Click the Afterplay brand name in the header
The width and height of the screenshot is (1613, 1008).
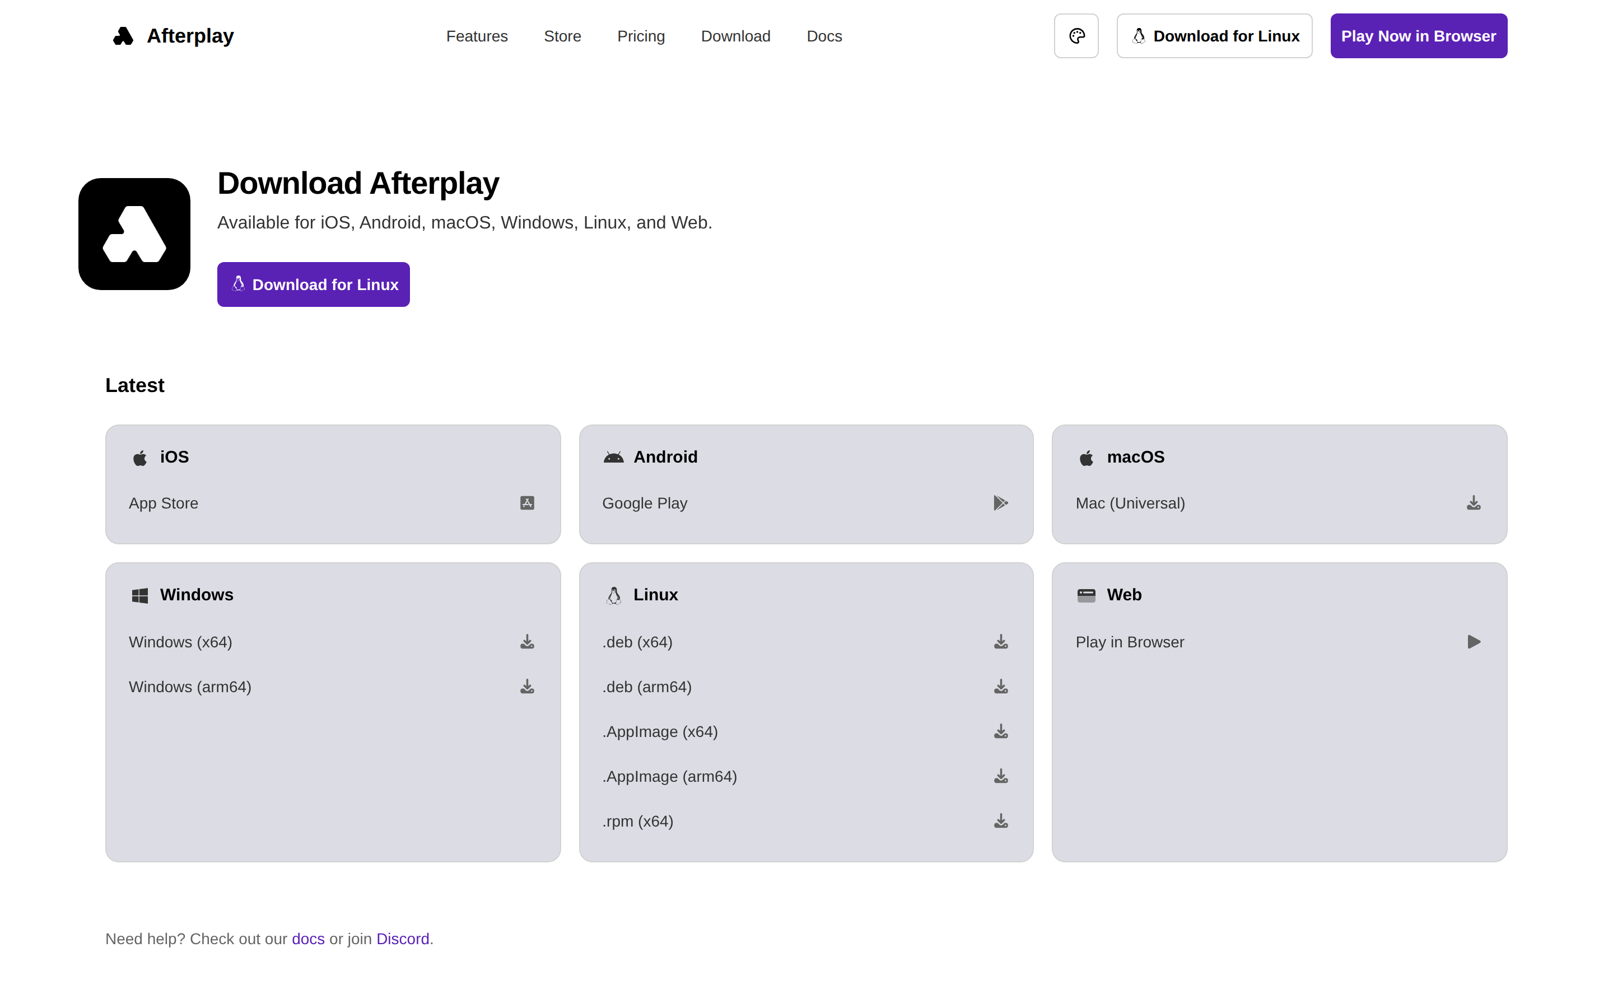(190, 36)
